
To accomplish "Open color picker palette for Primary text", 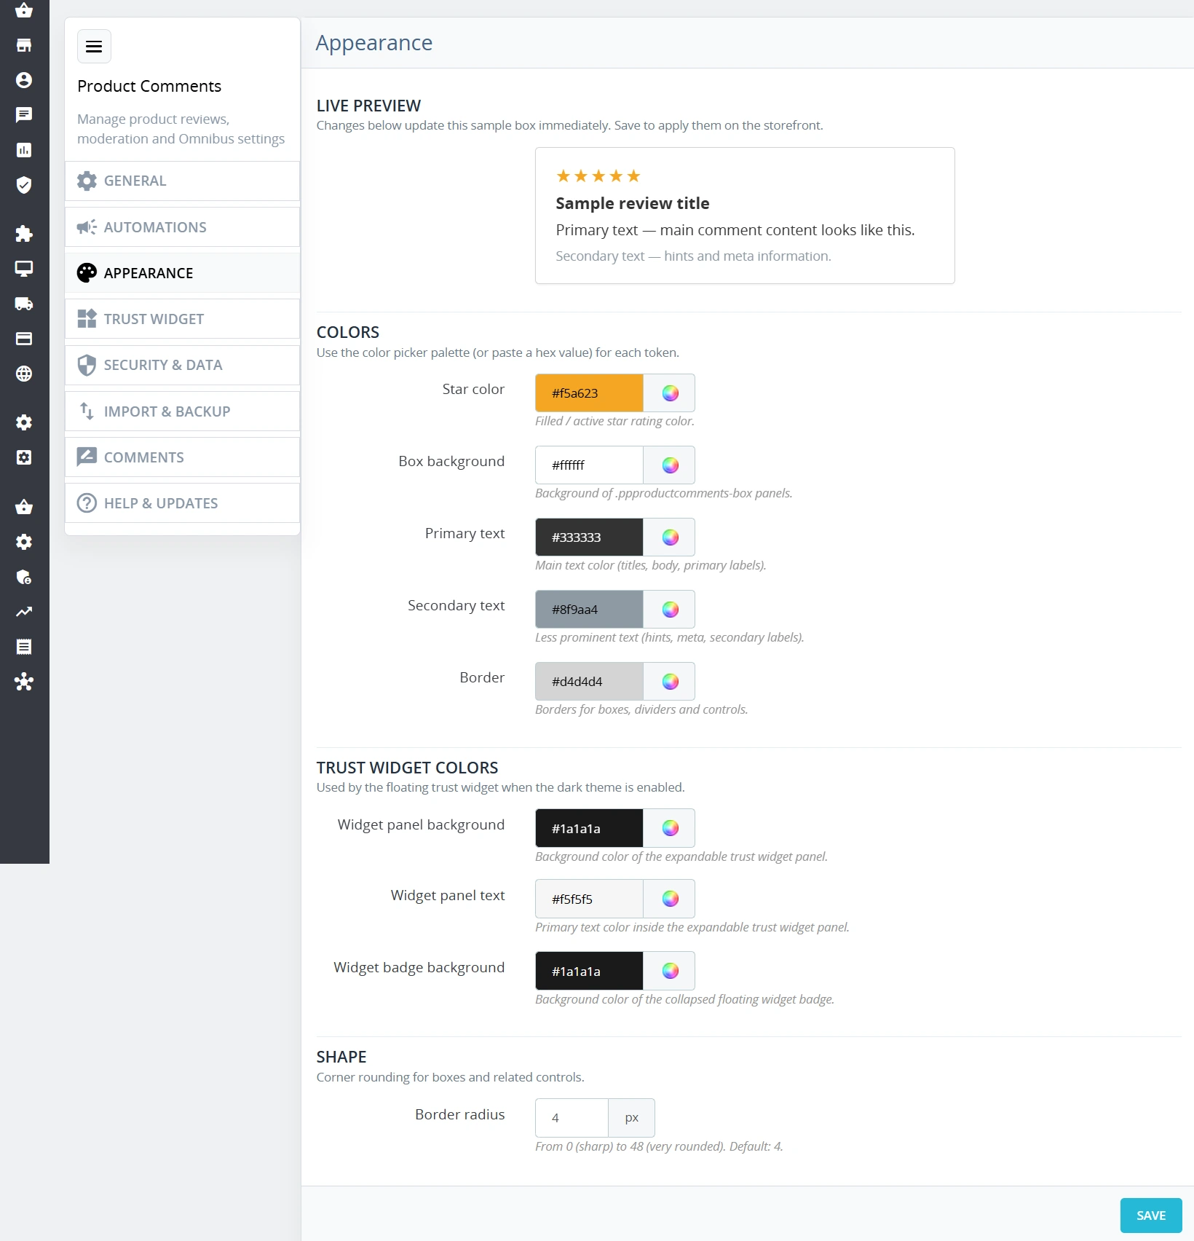I will pyautogui.click(x=670, y=537).
